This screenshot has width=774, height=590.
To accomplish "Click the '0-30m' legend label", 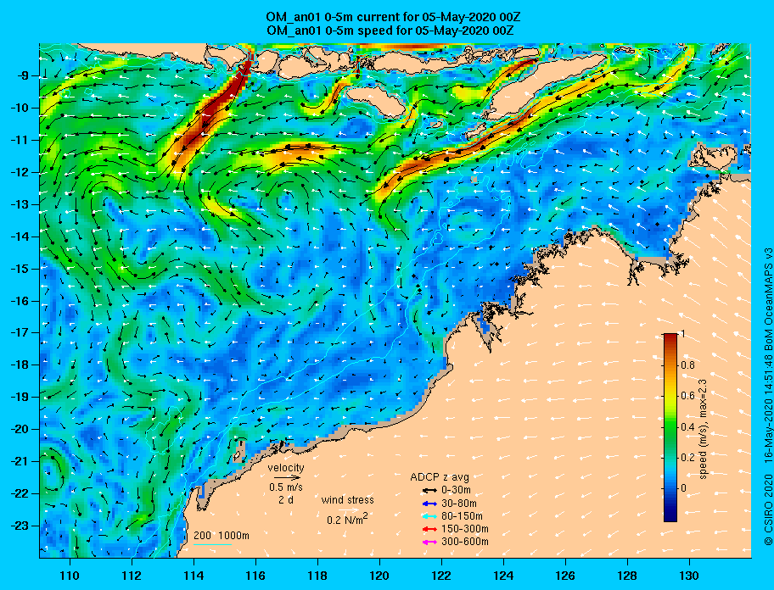I will (456, 491).
